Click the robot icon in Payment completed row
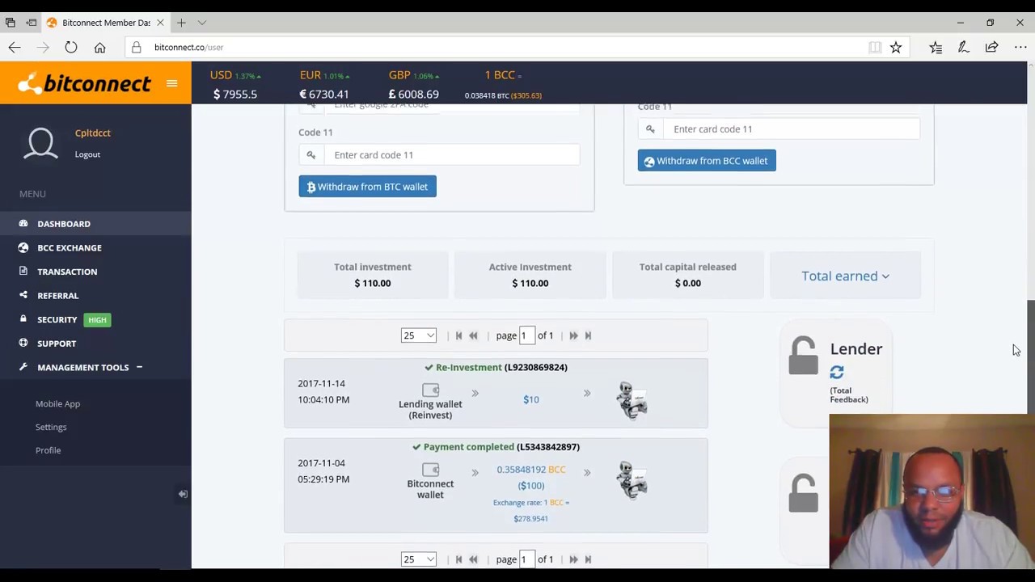1035x582 pixels. pyautogui.click(x=632, y=480)
